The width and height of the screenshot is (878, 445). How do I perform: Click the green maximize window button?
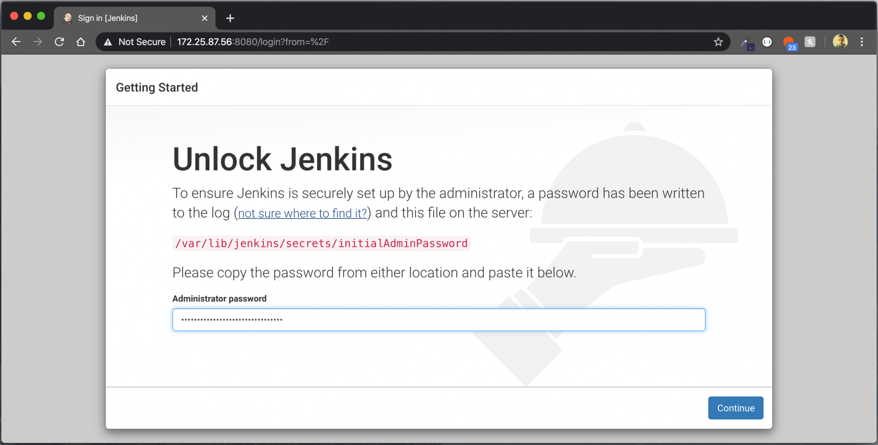[41, 16]
